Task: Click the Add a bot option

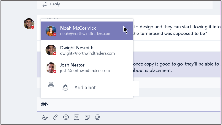Action: coord(85,87)
